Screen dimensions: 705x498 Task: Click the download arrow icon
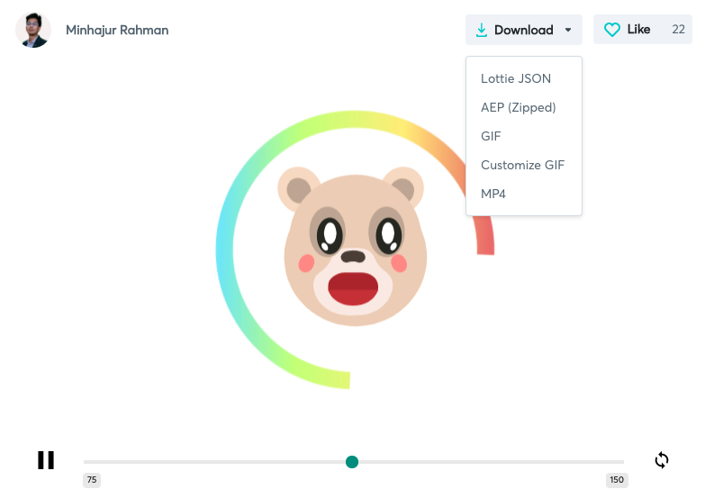click(481, 30)
